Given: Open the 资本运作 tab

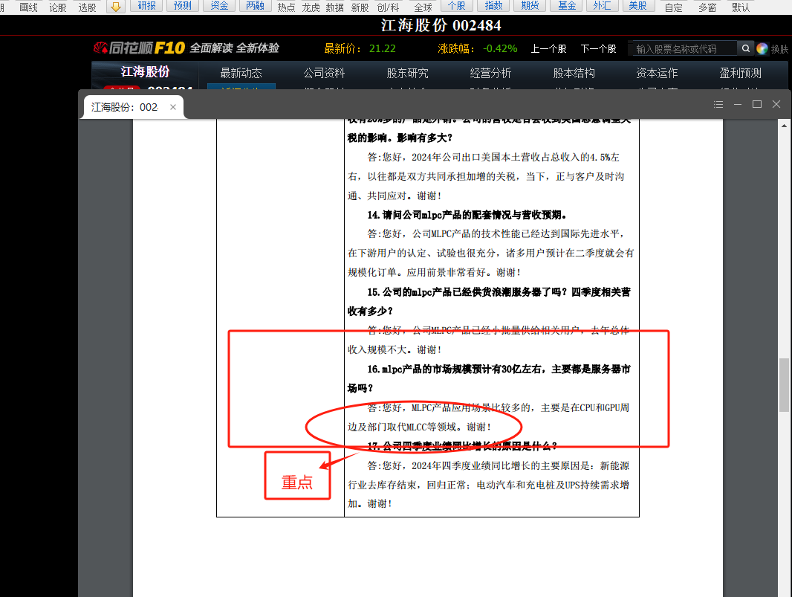Looking at the screenshot, I should click(x=657, y=74).
